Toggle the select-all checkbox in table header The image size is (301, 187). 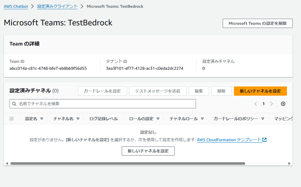12,119
